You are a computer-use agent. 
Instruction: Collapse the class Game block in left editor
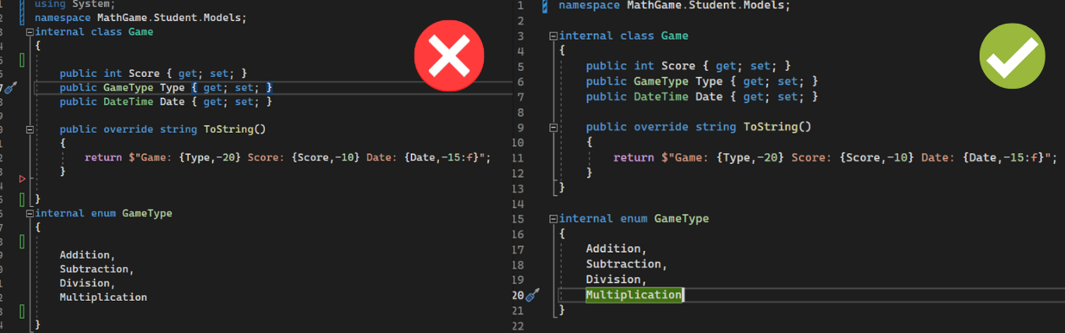pos(30,32)
